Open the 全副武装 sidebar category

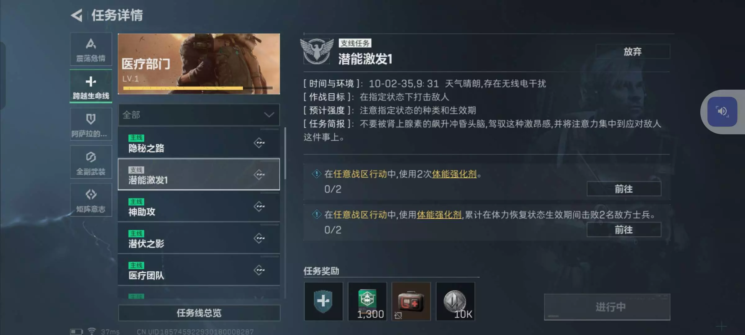pos(91,162)
